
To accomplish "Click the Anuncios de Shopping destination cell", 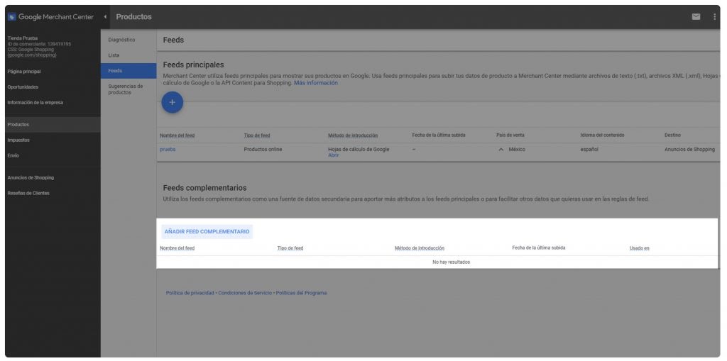I will point(689,149).
